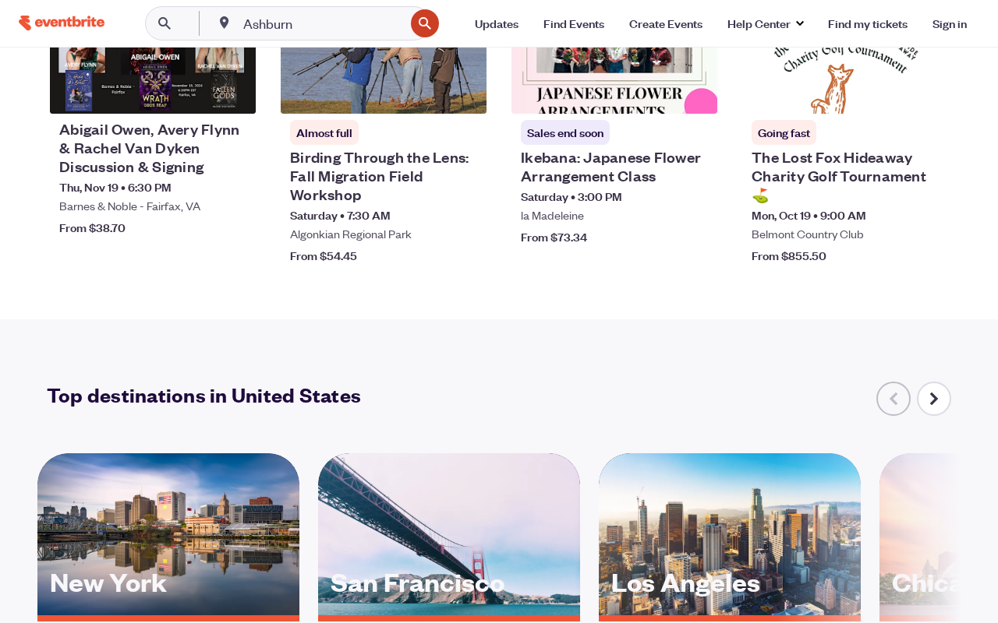Open Ikebana Japanese Flower Arrangement Class
This screenshot has height=623, width=998.
(x=610, y=167)
